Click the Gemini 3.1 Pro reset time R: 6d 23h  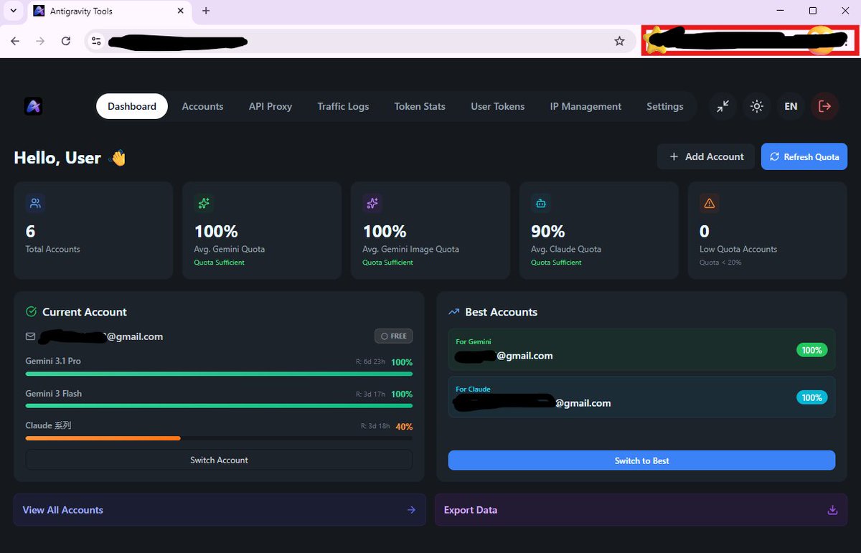[x=370, y=362]
